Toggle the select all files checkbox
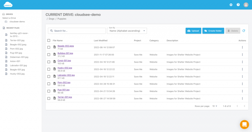The height and width of the screenshot is (132, 252). [49, 40]
